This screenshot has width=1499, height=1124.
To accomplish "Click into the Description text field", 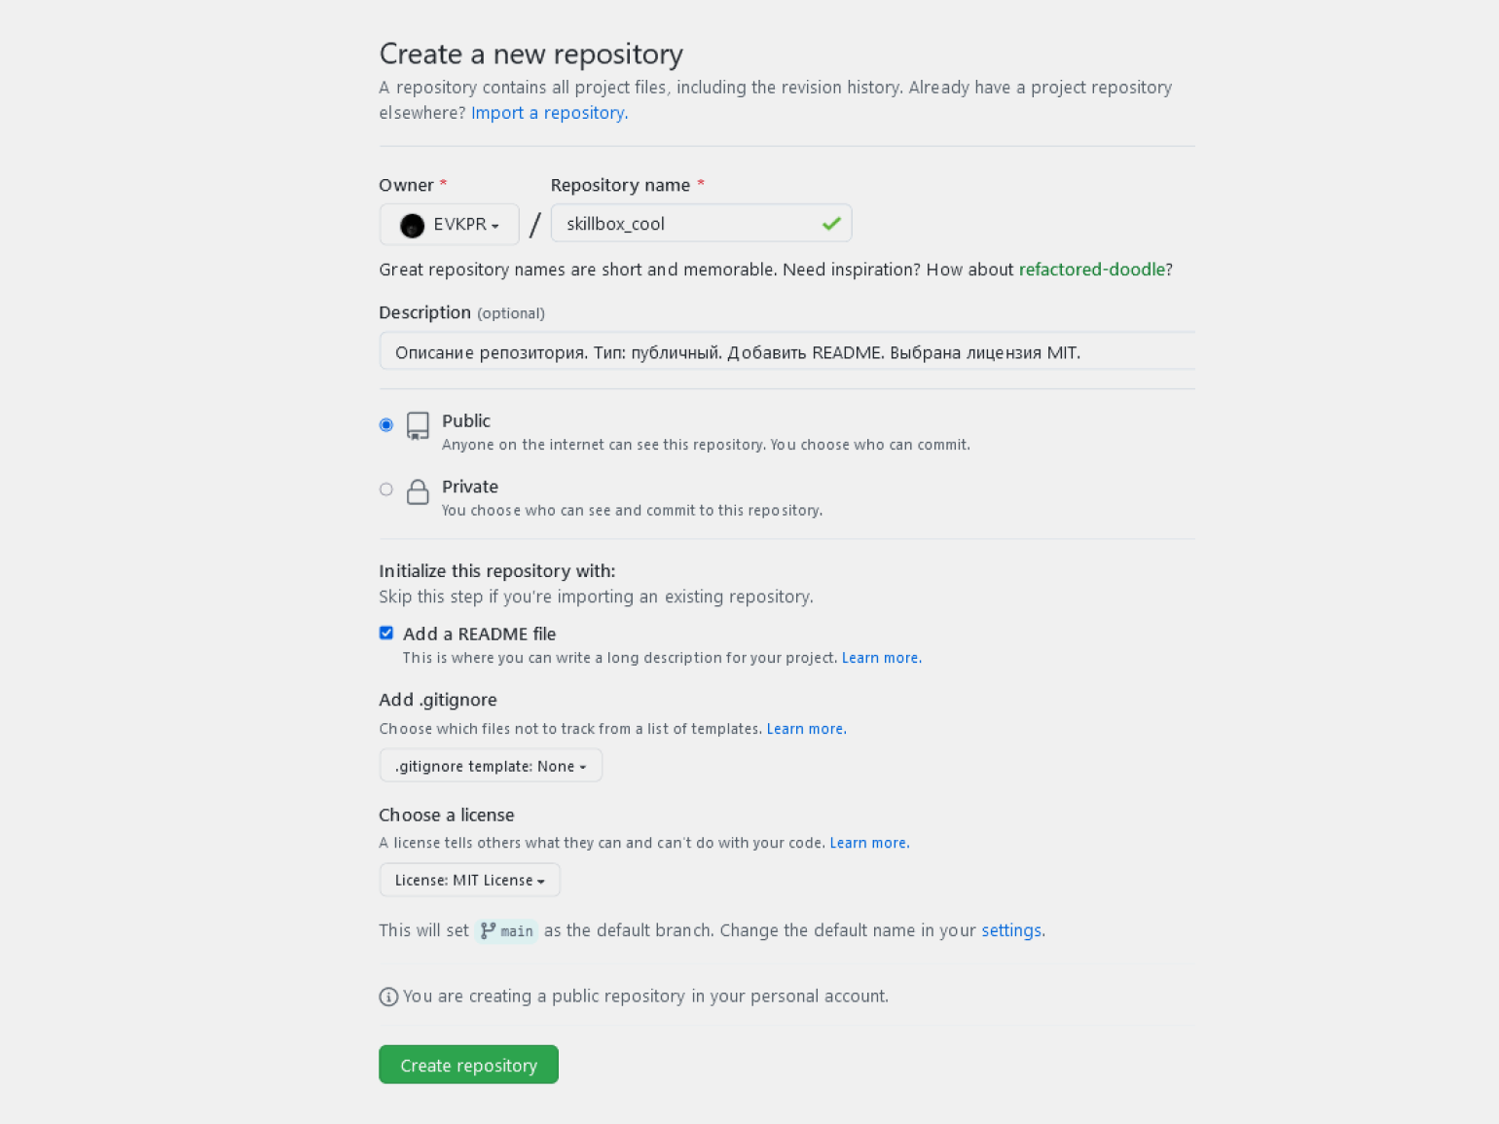I will pyautogui.click(x=786, y=352).
